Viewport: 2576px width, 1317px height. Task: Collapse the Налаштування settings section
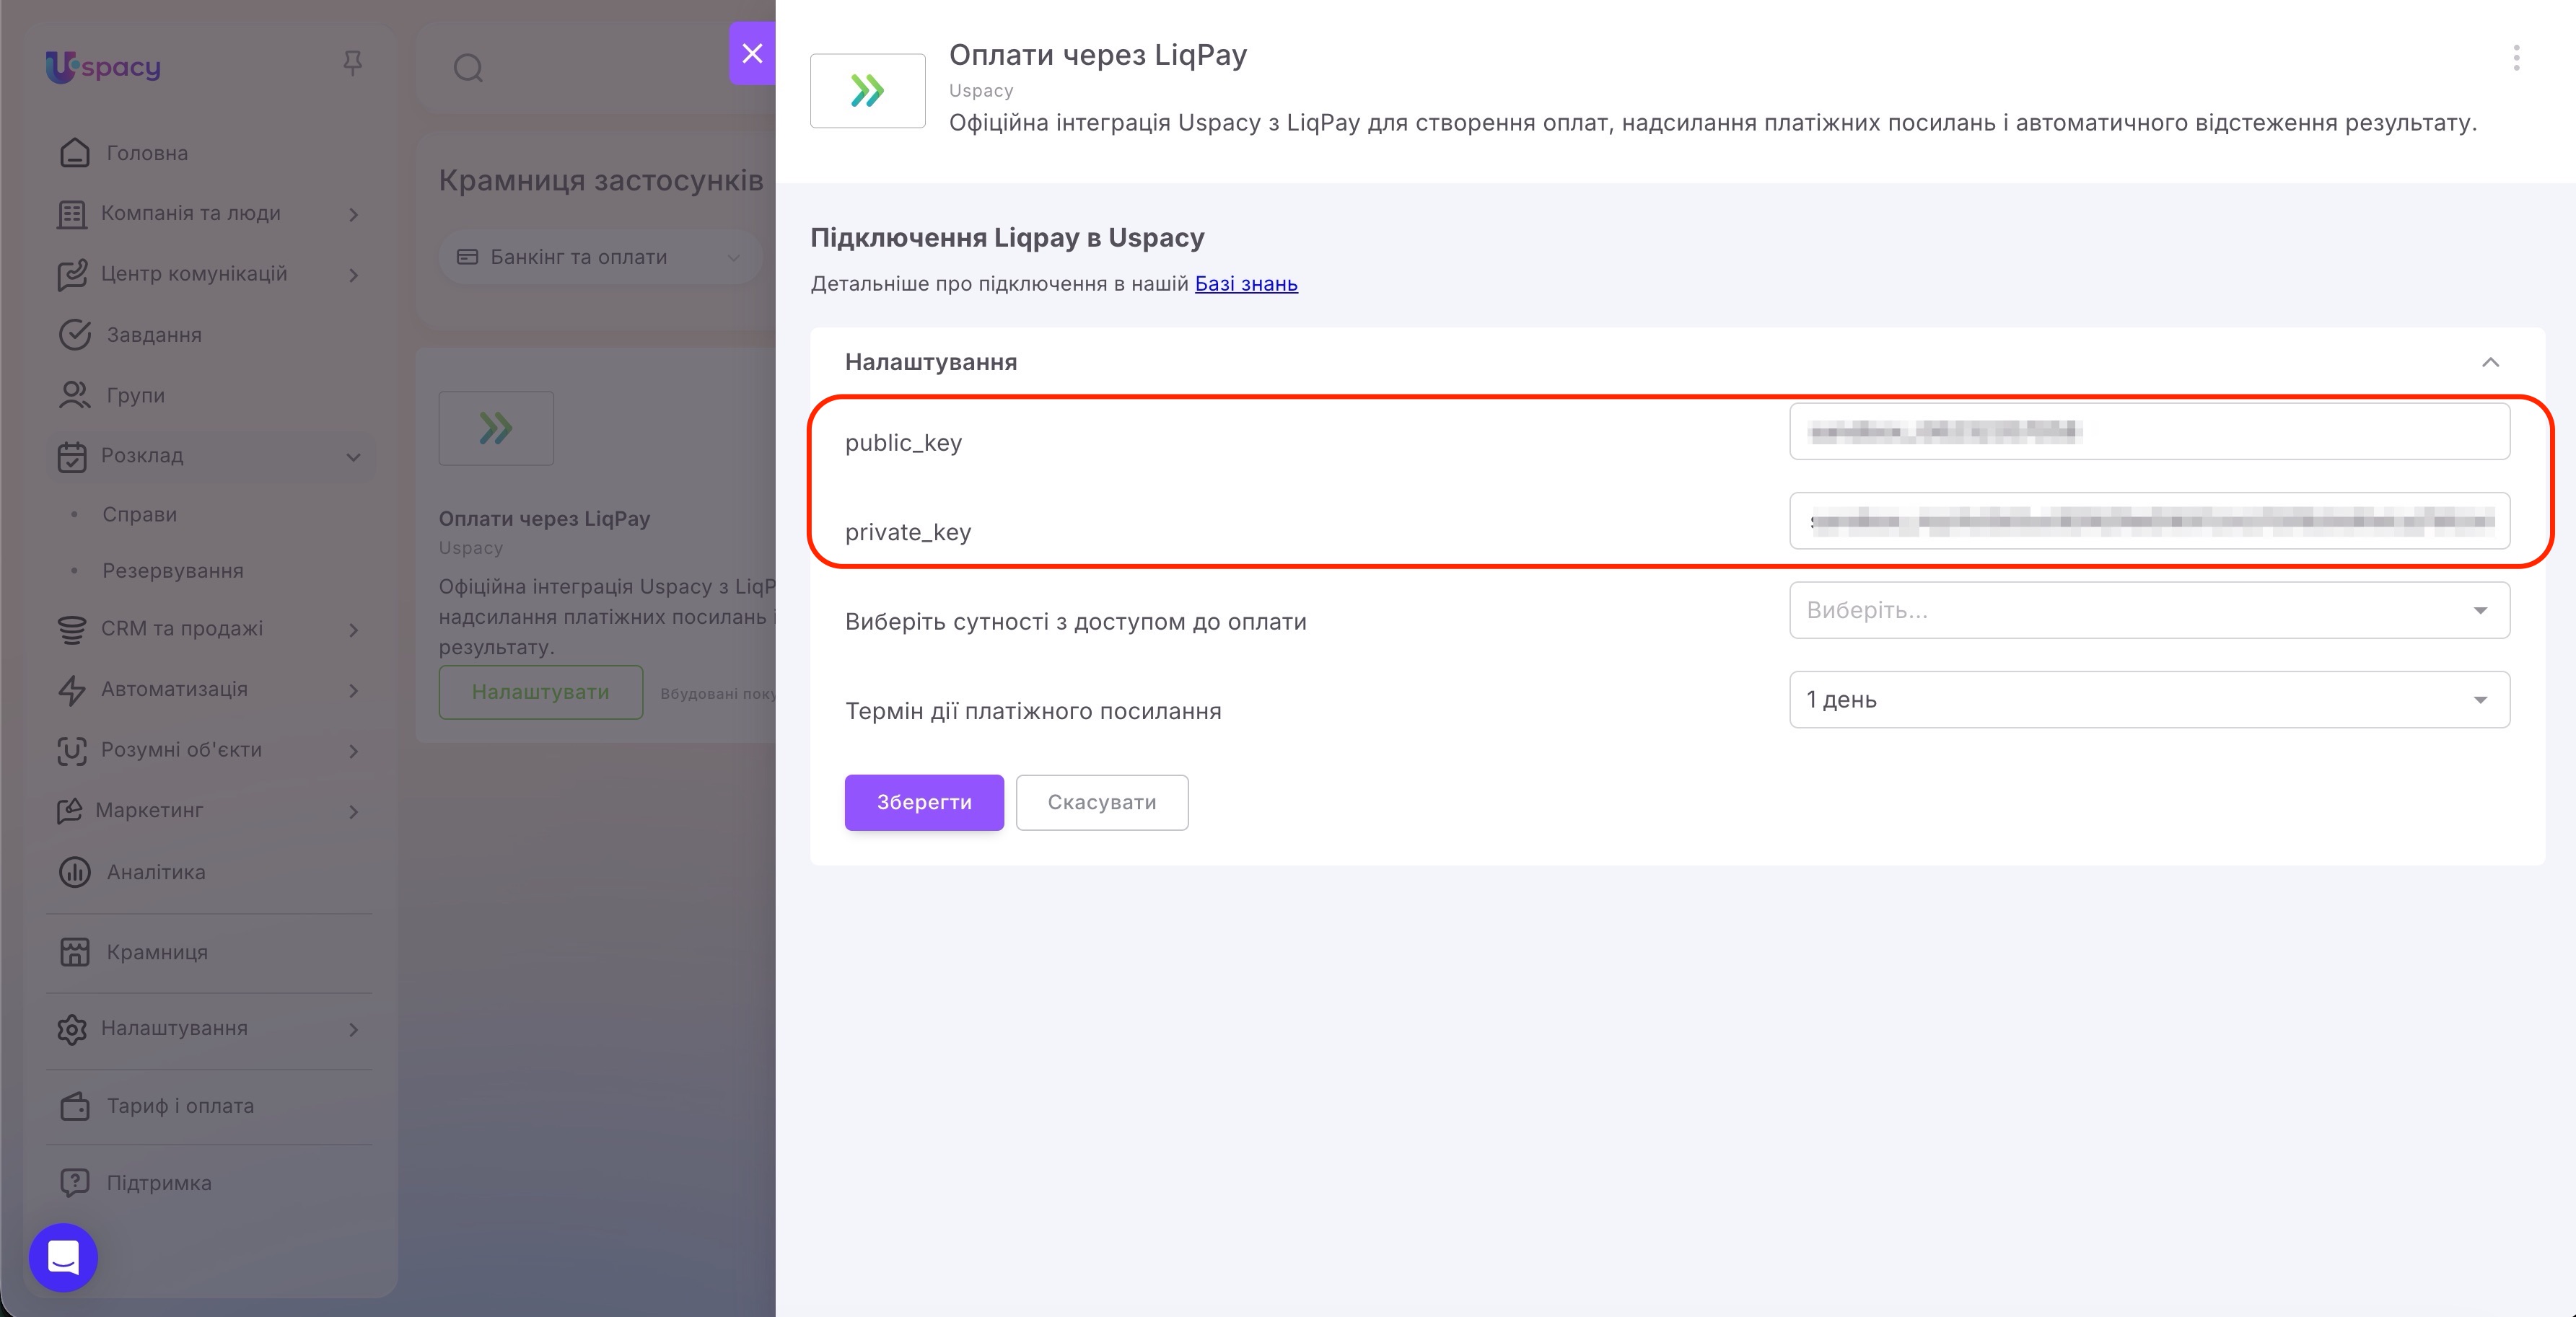[2490, 362]
